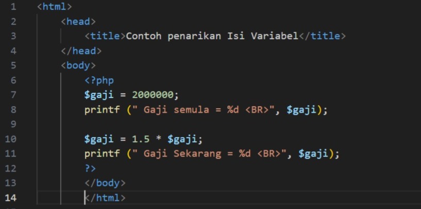Screen dimensions: 421x209
Task: Place cursor on the closing body tag
Action: pos(105,183)
